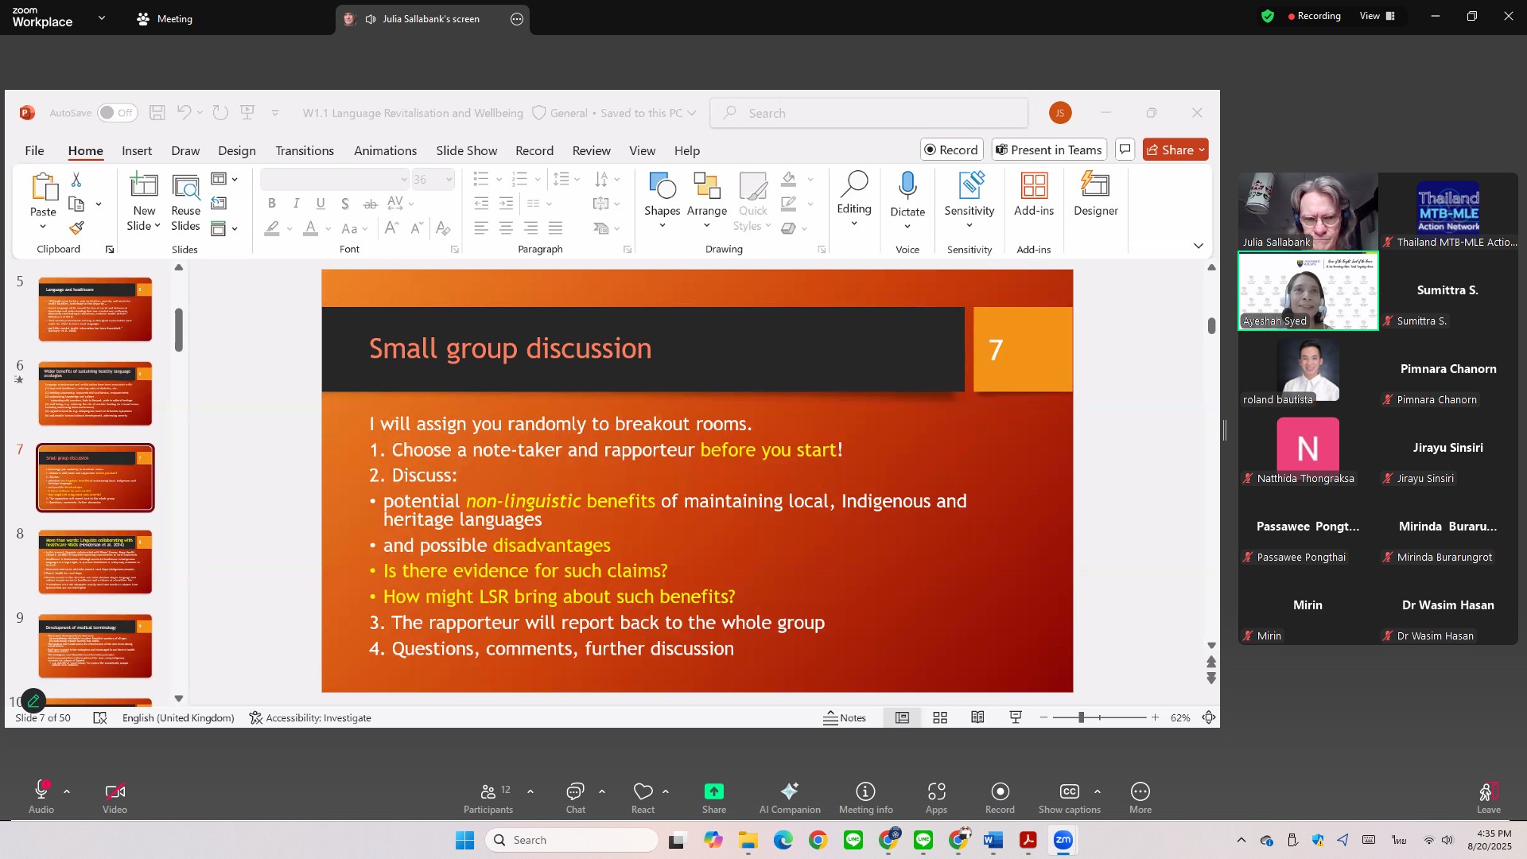Image resolution: width=1527 pixels, height=859 pixels.
Task: Open the Transitions ribbon tab
Action: 305,150
